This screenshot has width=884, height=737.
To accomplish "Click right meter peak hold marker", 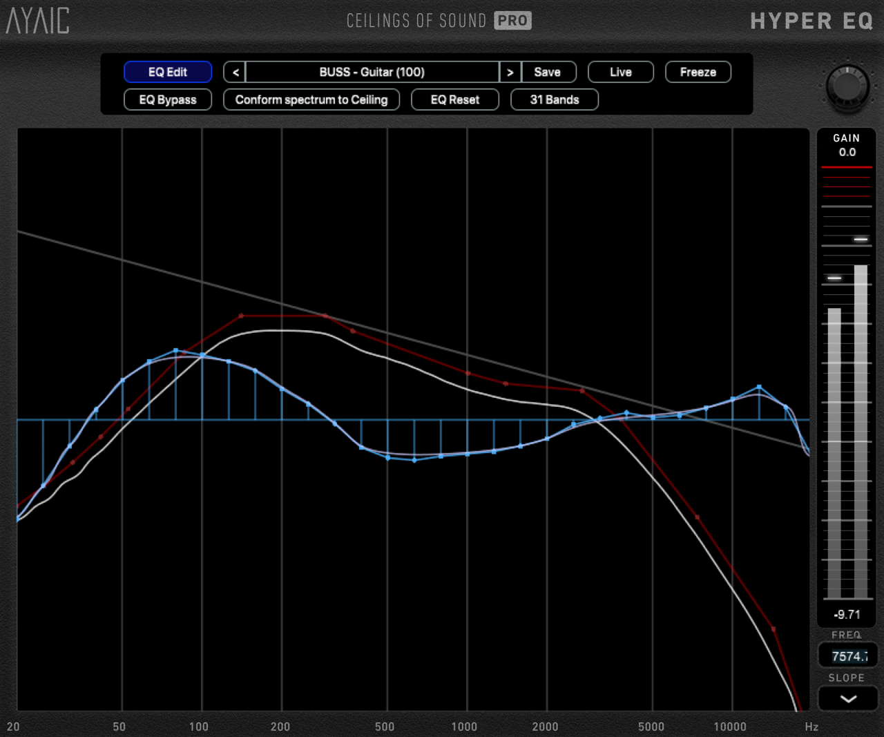I will click(x=861, y=239).
